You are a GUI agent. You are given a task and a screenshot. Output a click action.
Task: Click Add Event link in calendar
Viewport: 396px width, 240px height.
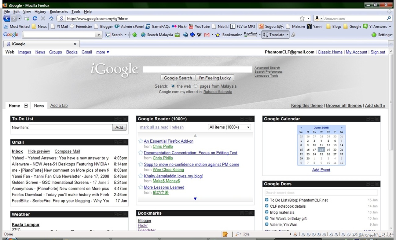[321, 170]
